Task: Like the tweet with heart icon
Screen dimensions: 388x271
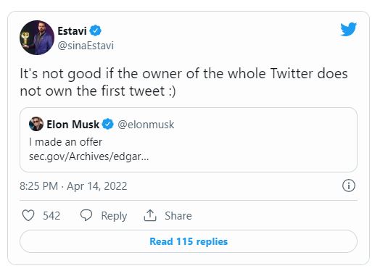Action: click(28, 215)
